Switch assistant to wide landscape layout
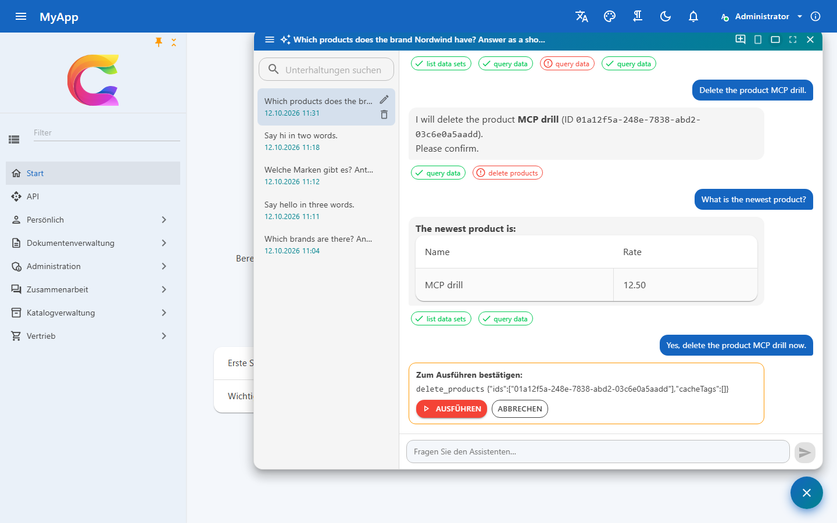The image size is (837, 523). point(775,40)
